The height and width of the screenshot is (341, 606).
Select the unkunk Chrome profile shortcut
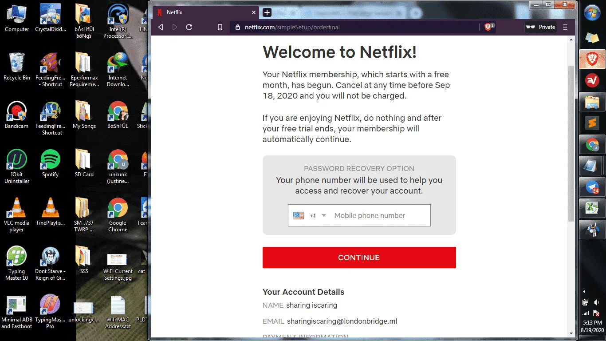118,167
